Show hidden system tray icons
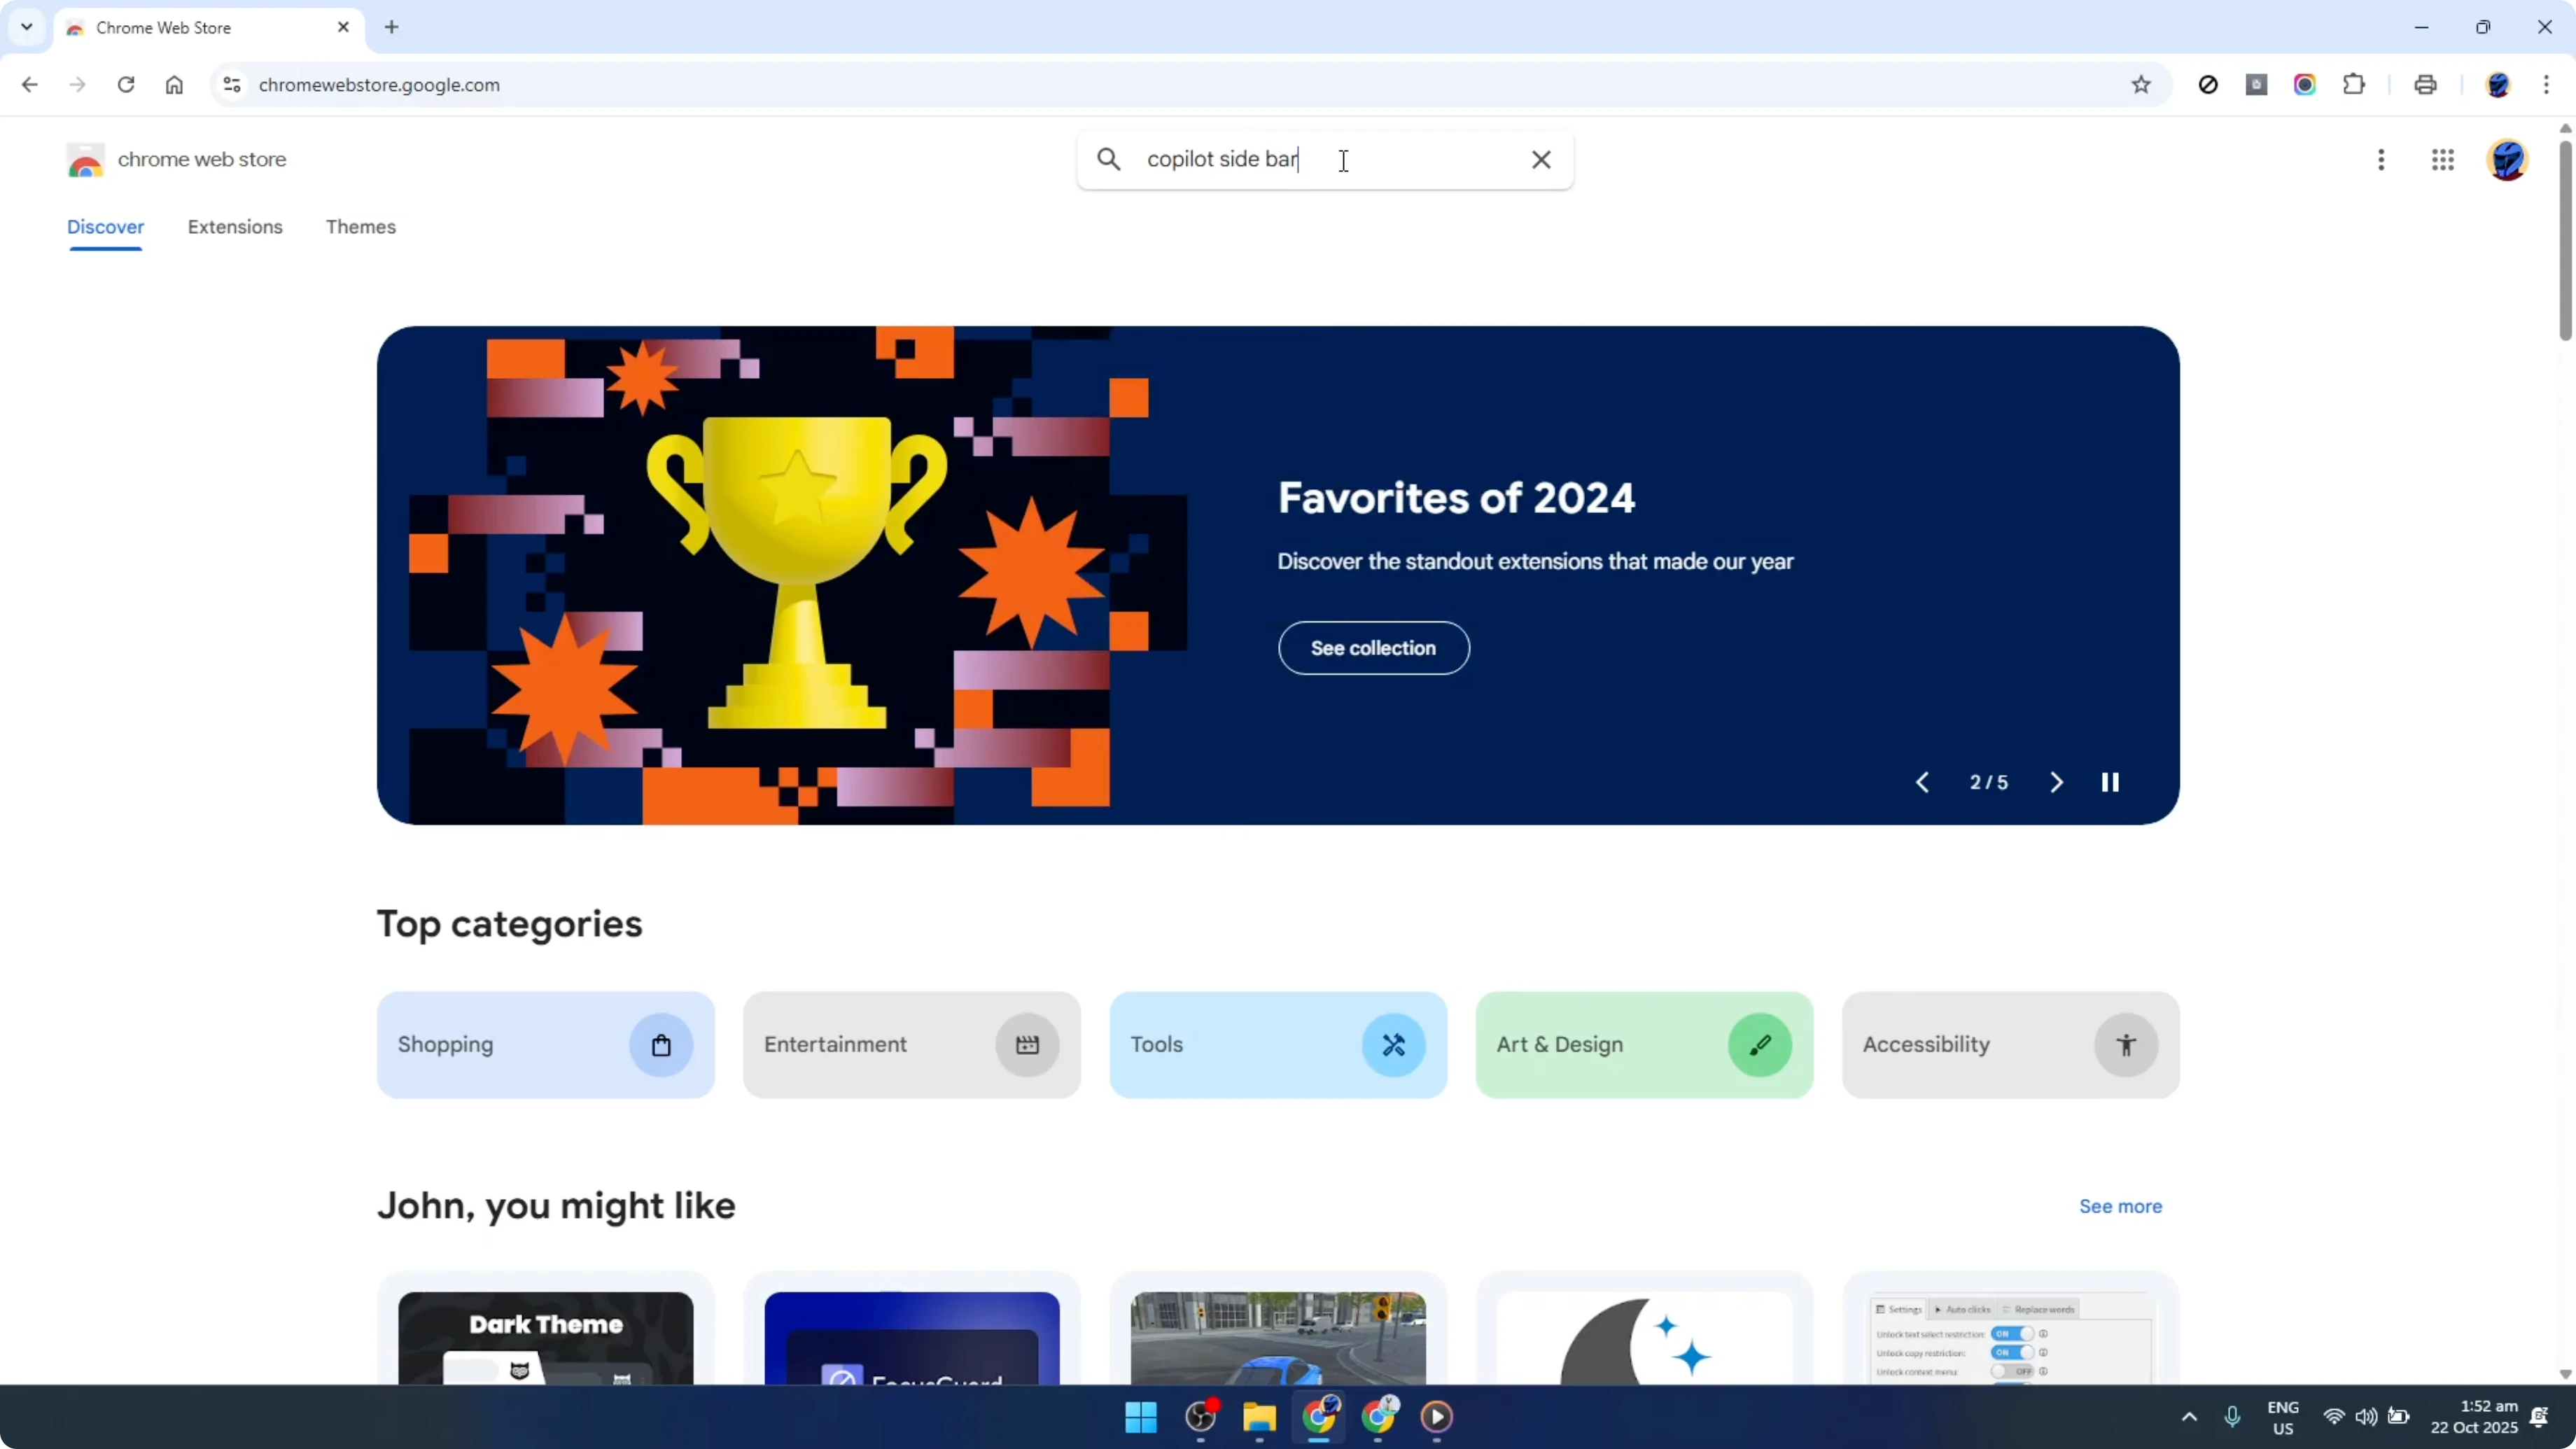 [2189, 1417]
